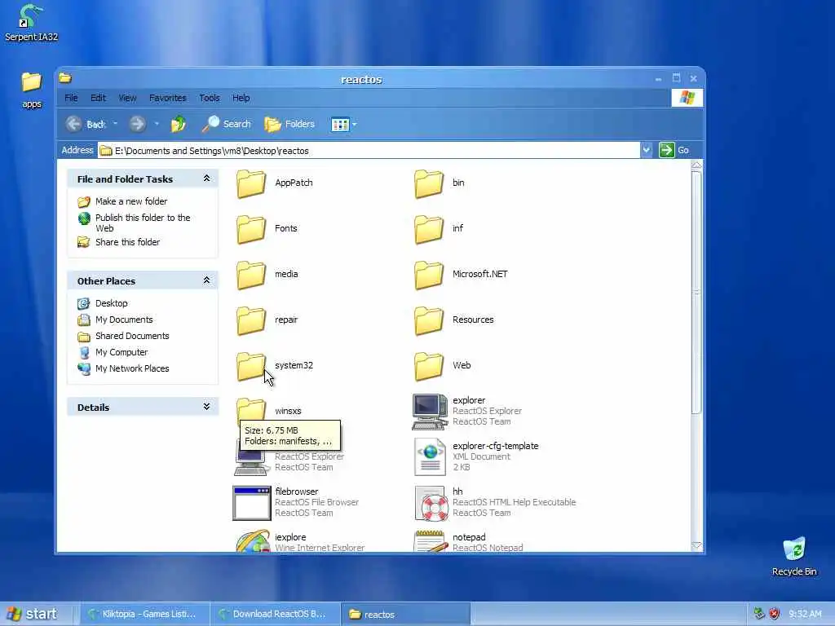The image size is (835, 626).
Task: Select the filebrowser application icon
Action: (x=252, y=502)
